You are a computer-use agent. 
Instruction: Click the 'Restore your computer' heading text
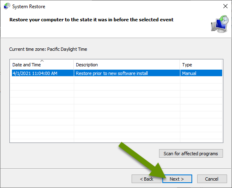(x=91, y=20)
